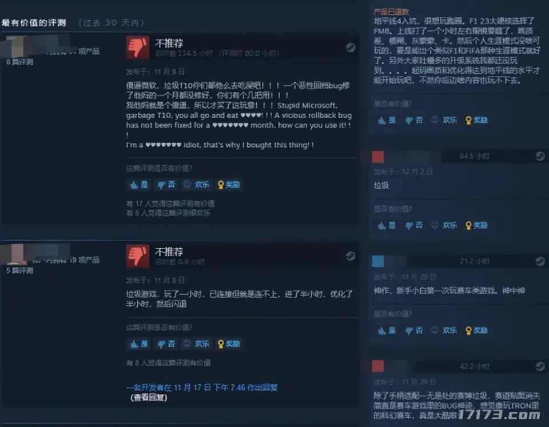Click the Steam logo icon on the November 8 review
This screenshot has width=549, height=427.
tap(351, 256)
